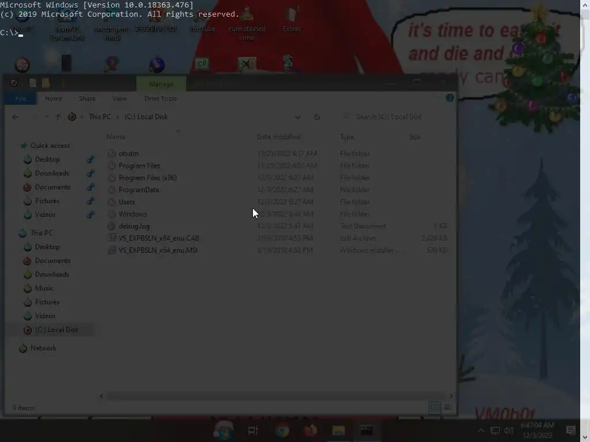Expand chevron before This PC in the address bar
Viewport: 590px width, 442px height.
pyautogui.click(x=82, y=117)
